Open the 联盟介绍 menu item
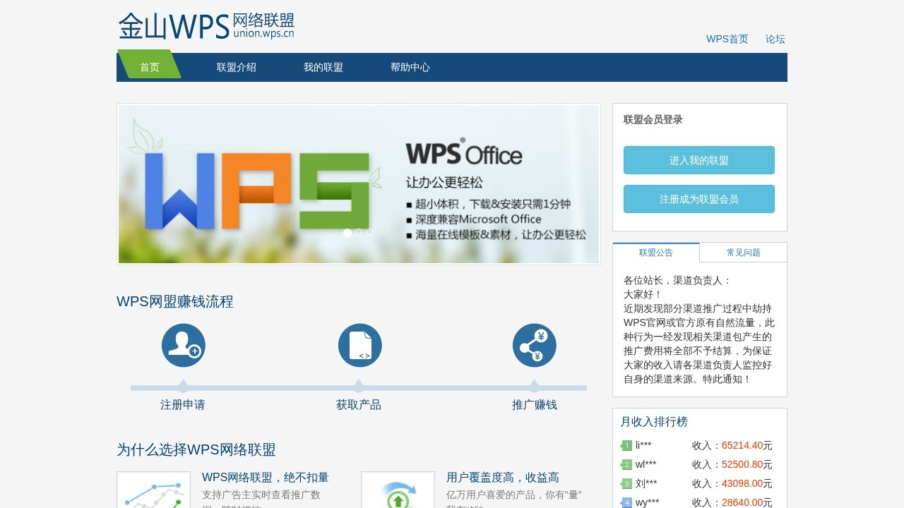 click(236, 67)
